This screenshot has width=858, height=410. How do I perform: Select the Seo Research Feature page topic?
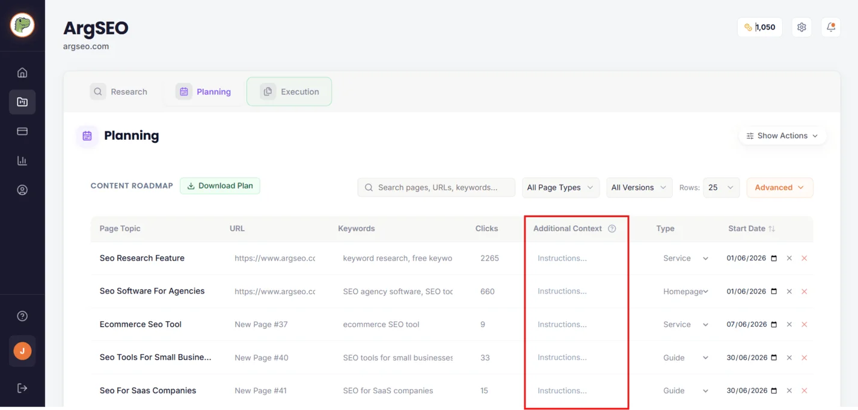click(x=142, y=258)
